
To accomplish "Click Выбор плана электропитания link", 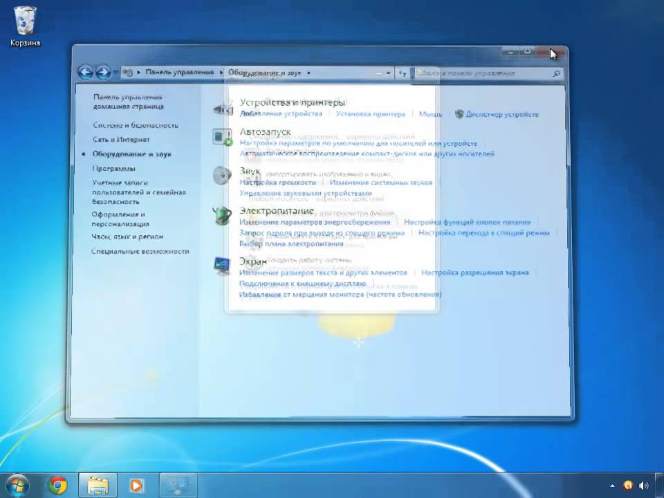I will 291,244.
